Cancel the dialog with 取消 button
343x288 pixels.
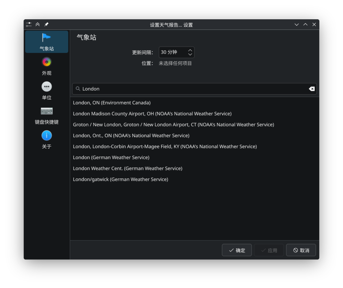click(301, 250)
